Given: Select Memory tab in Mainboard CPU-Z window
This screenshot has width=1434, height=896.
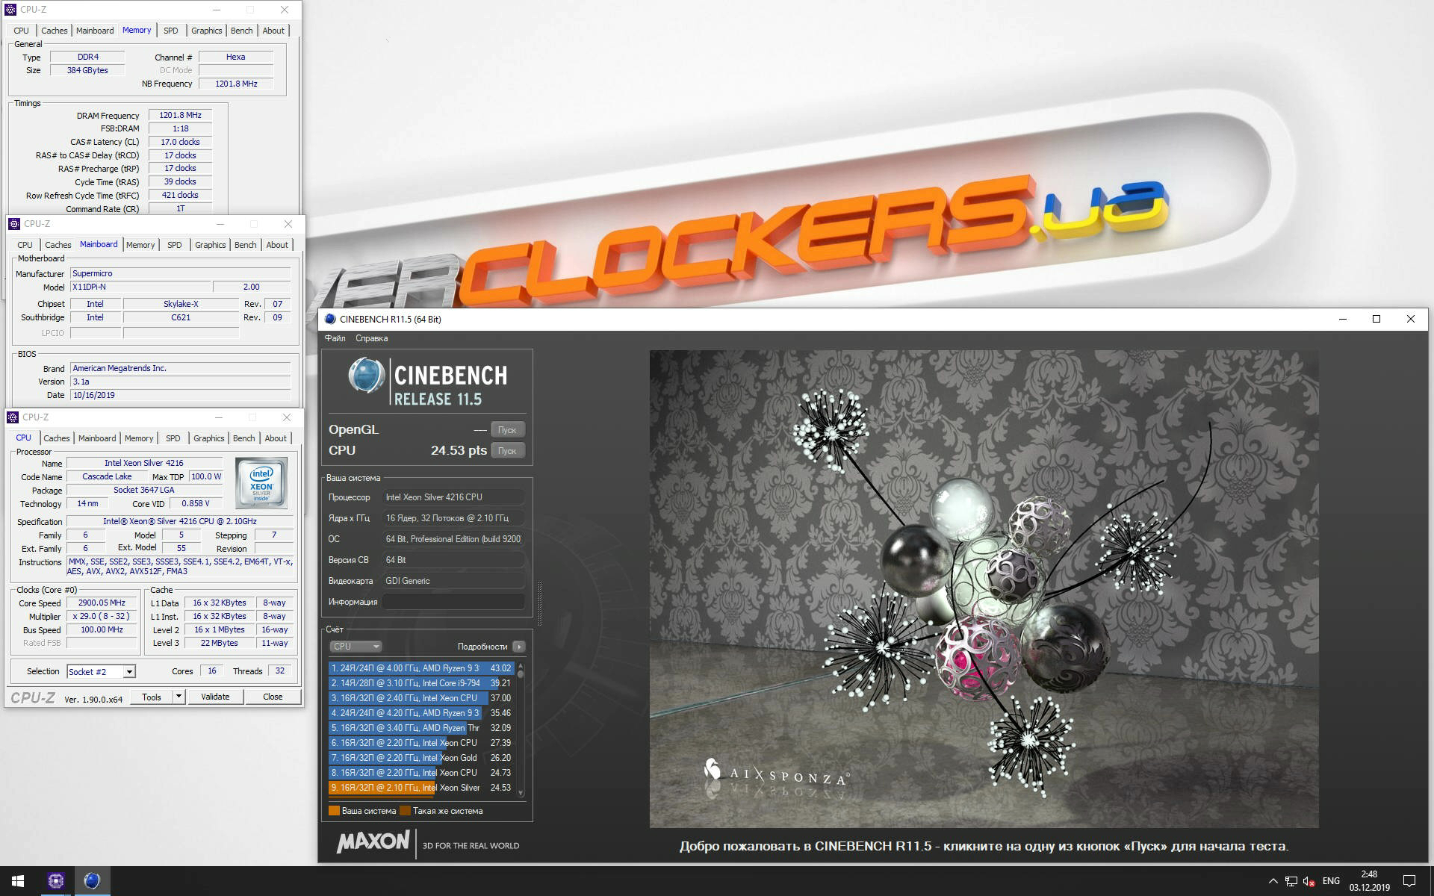Looking at the screenshot, I should click(x=140, y=245).
